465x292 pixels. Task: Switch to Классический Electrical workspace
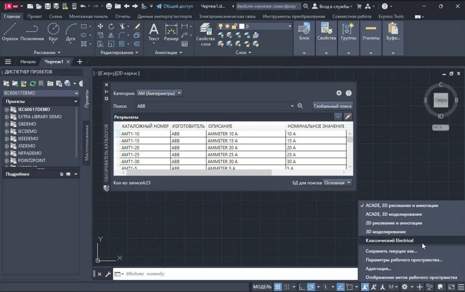point(389,241)
